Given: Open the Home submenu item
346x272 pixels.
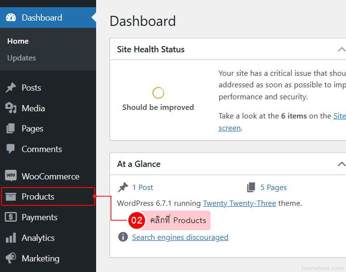Looking at the screenshot, I should [18, 41].
